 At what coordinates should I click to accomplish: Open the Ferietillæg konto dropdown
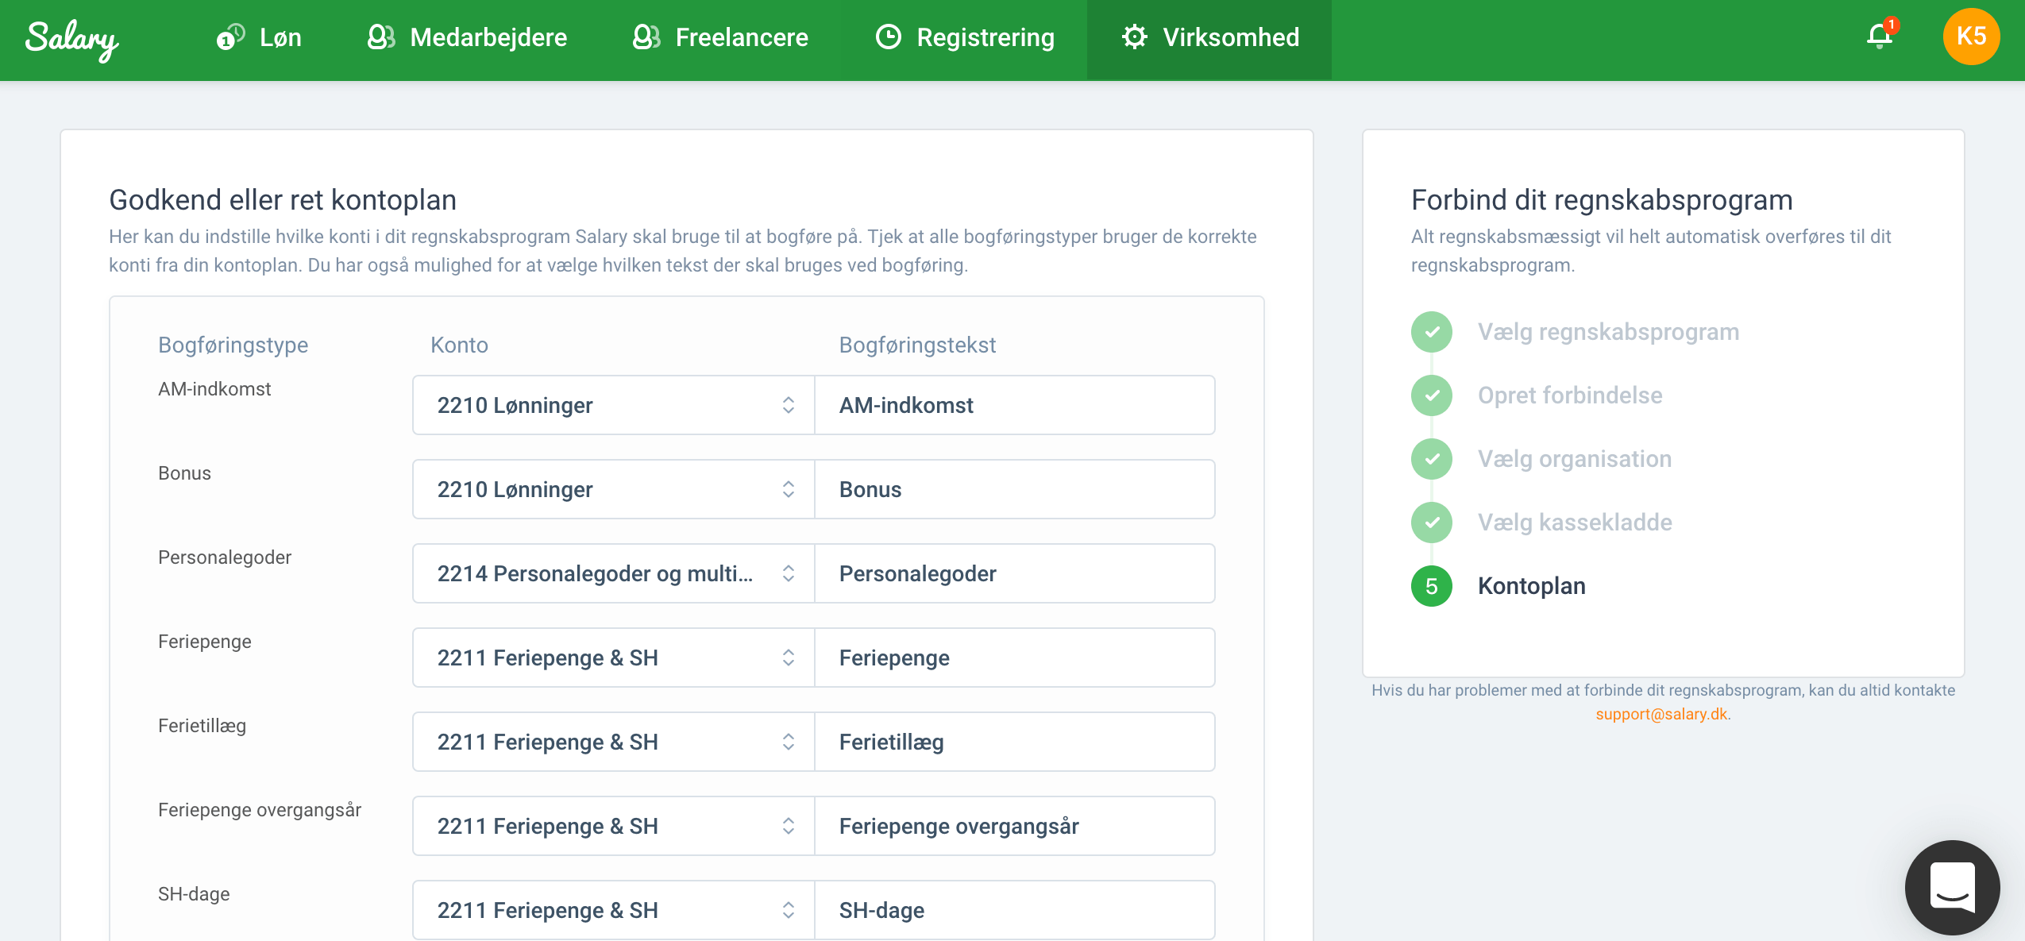[x=787, y=741]
